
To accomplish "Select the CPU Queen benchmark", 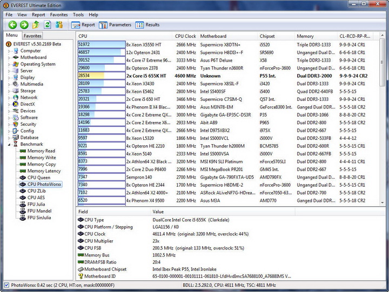I will 39,178.
